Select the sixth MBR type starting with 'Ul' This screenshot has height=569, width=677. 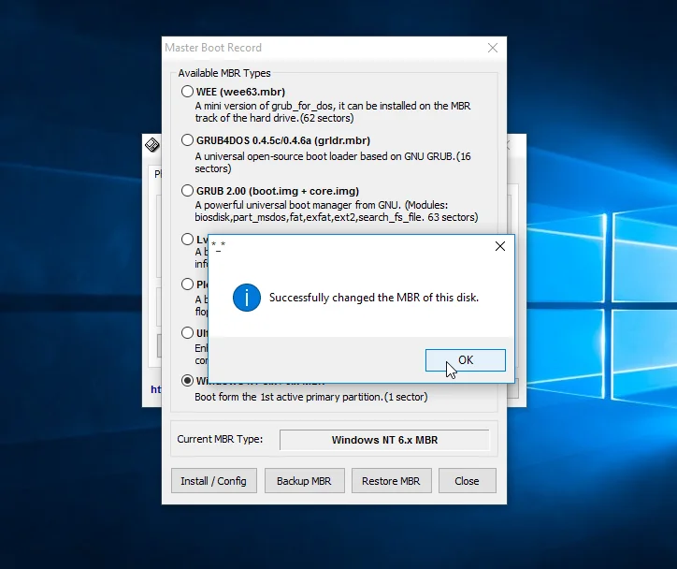(187, 332)
